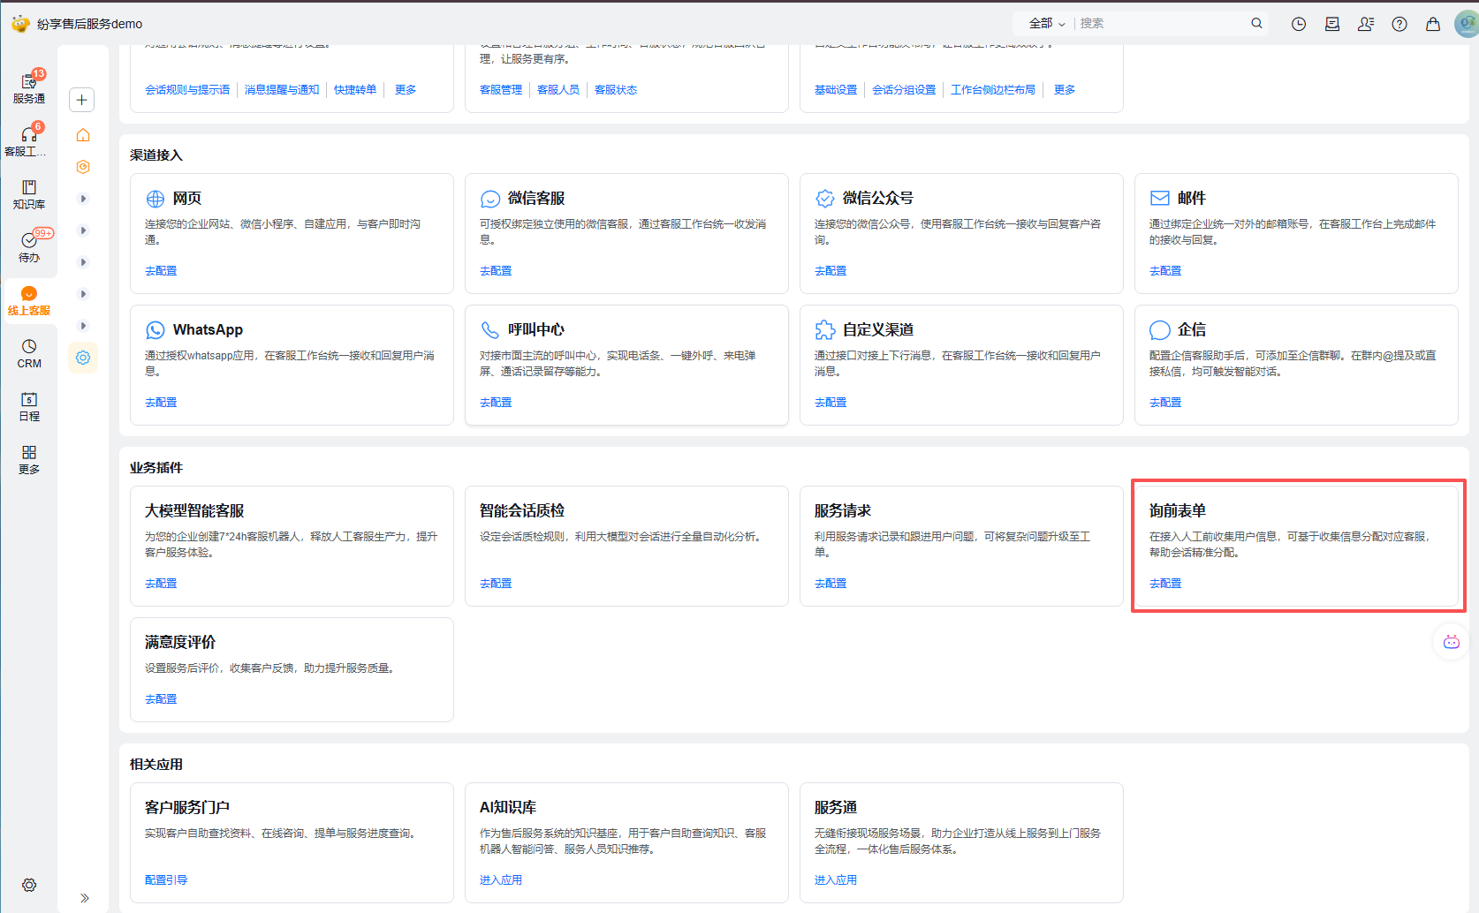Open the 服务通 module in left sidebar

pos(29,88)
